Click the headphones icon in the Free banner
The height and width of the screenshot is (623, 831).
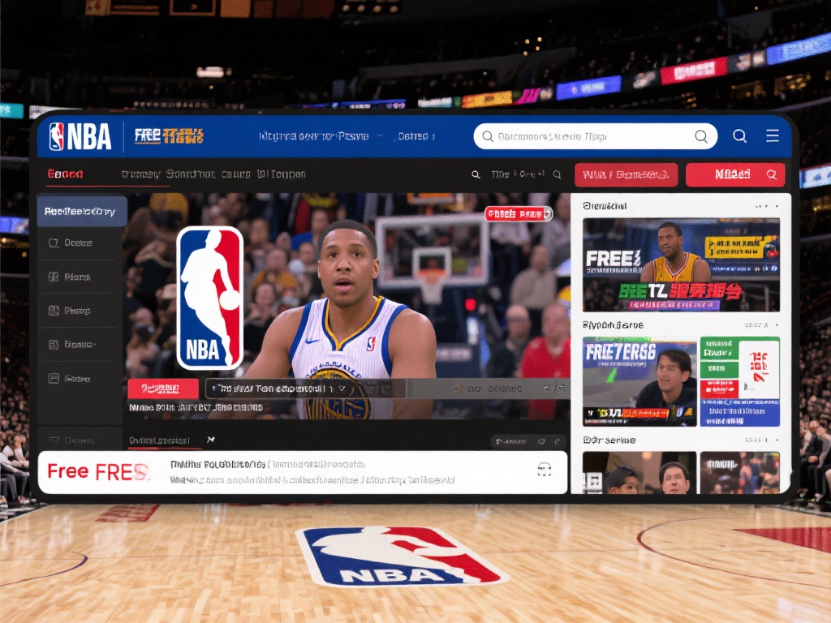coord(545,470)
